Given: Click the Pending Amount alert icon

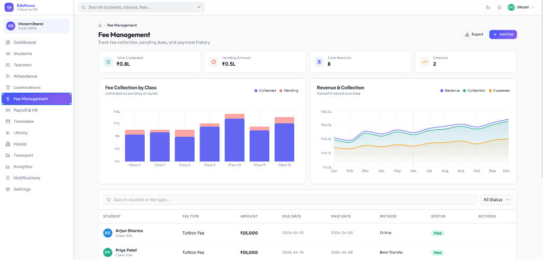Looking at the screenshot, I should pyautogui.click(x=214, y=62).
